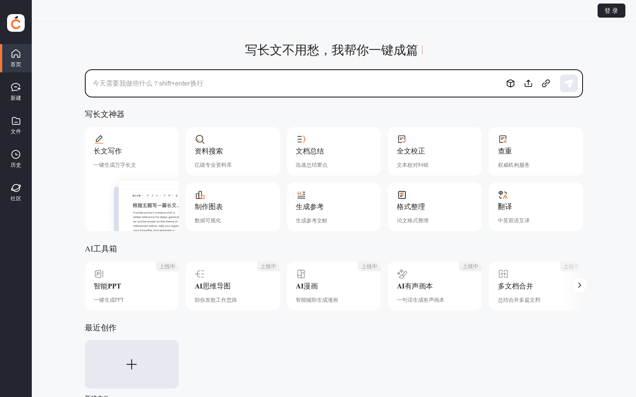Click the 长文写作 document preview thumbnail
Viewport: 636px width, 397px height.
[x=147, y=206]
